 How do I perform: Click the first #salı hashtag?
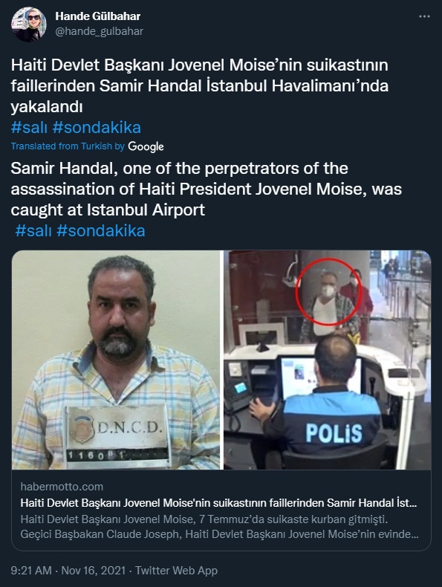tap(29, 128)
